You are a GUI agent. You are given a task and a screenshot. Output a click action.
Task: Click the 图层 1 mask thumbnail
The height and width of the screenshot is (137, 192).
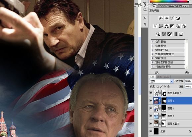point(164,108)
